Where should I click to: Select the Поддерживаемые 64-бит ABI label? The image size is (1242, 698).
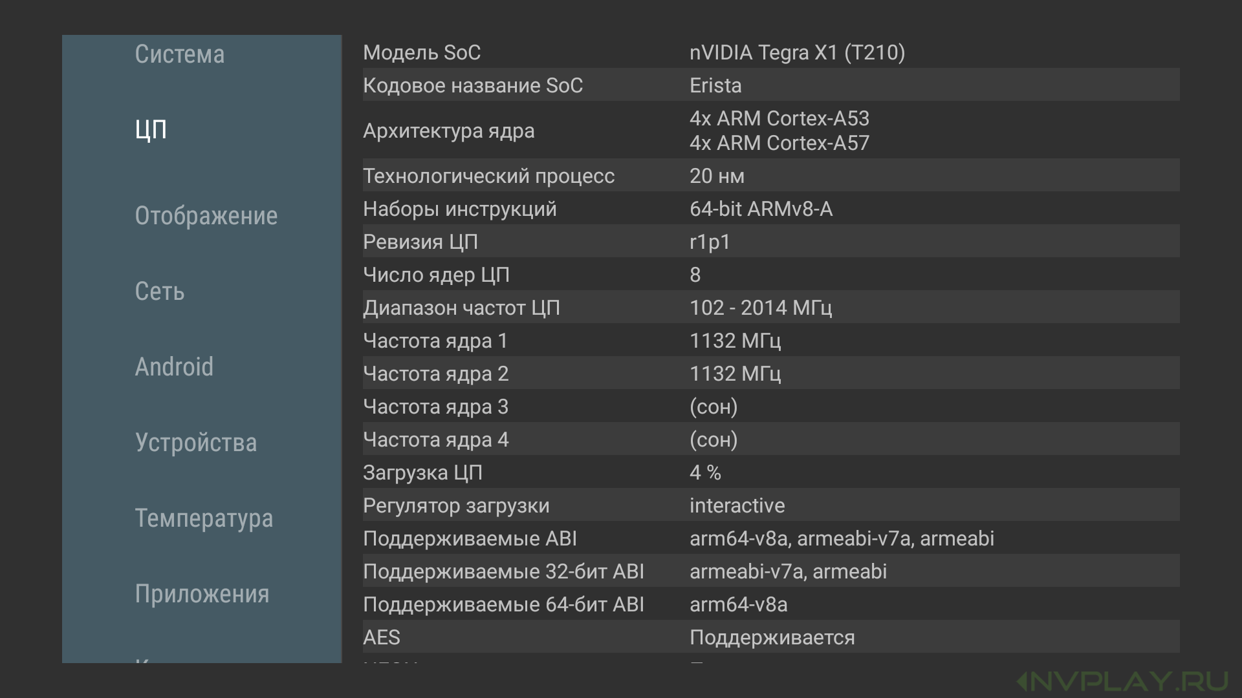point(503,604)
